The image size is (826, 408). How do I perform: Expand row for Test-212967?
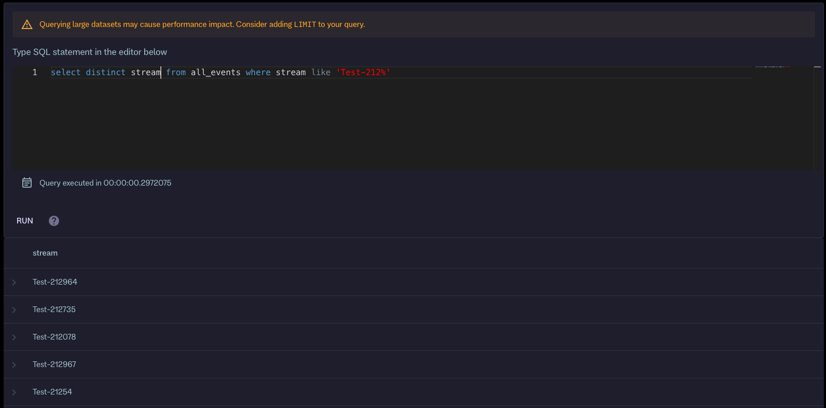coord(15,365)
